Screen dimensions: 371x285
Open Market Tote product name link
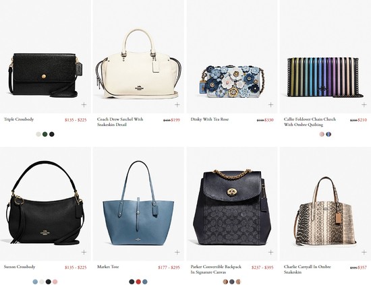pos(108,267)
